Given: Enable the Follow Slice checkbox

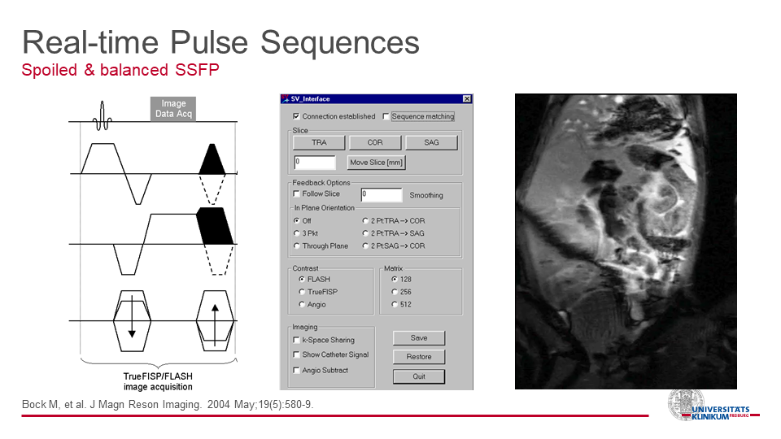Looking at the screenshot, I should tap(296, 194).
